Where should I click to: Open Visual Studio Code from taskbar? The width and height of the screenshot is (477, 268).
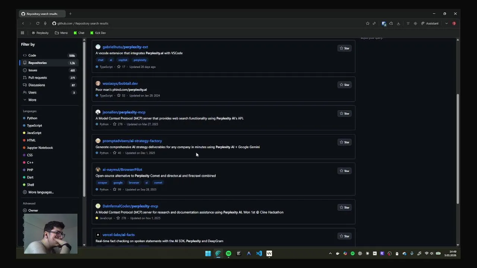259,253
